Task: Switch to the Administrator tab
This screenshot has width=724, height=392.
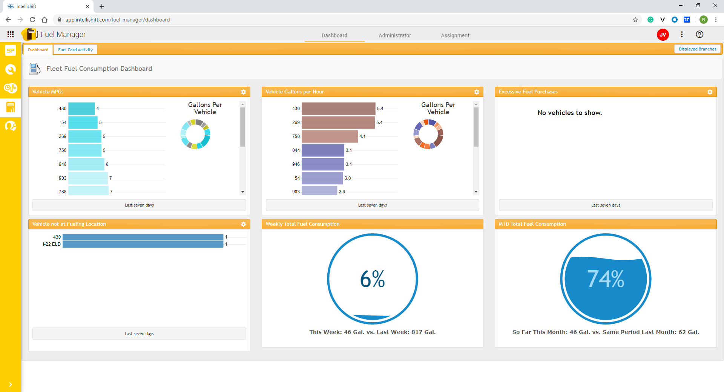Action: [394, 35]
